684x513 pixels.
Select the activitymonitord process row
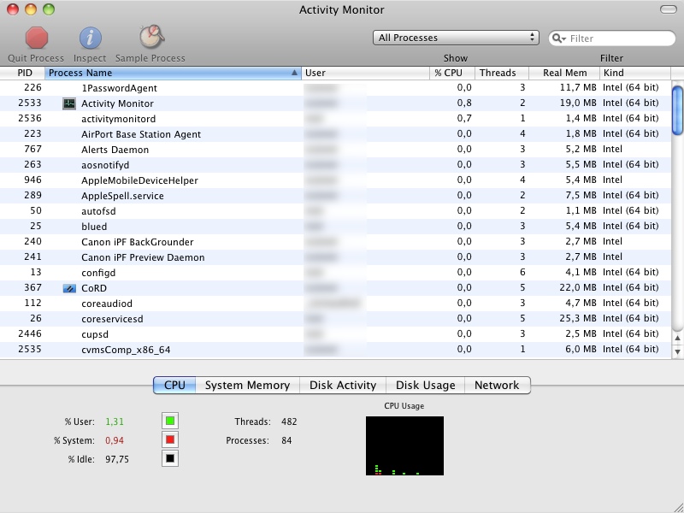click(335, 119)
